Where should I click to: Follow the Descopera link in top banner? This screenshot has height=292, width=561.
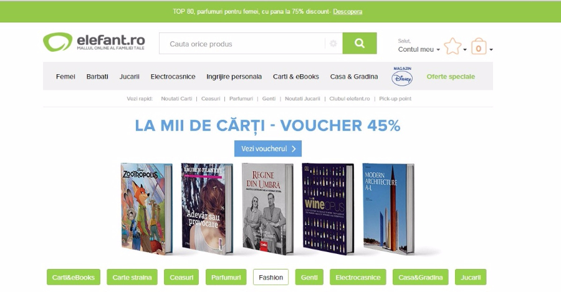[348, 11]
